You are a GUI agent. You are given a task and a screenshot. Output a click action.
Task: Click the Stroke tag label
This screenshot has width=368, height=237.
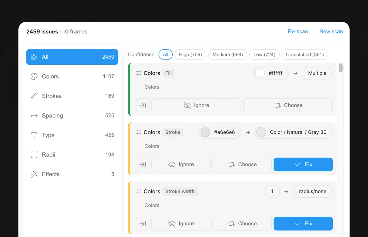173,132
